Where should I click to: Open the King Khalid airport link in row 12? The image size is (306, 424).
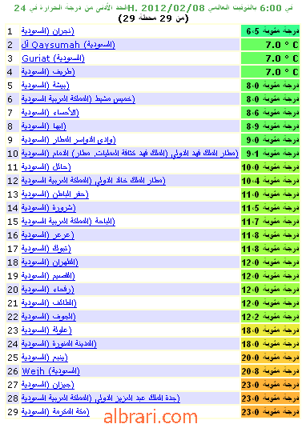[x=94, y=181]
